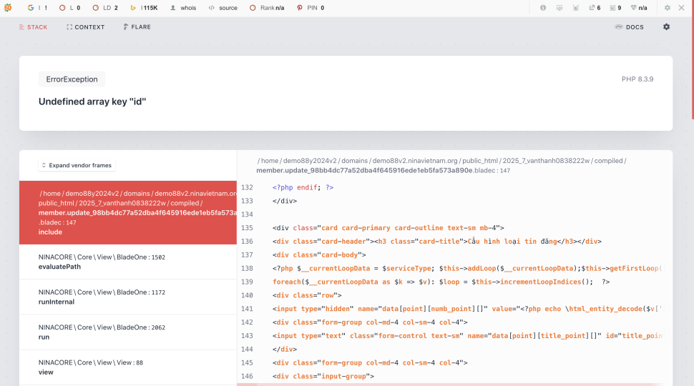Viewport: 694px width, 386px height.
Task: Click code line number 135
Action: [247, 228]
